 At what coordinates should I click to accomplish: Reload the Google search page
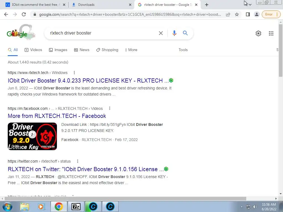pyautogui.click(x=24, y=14)
